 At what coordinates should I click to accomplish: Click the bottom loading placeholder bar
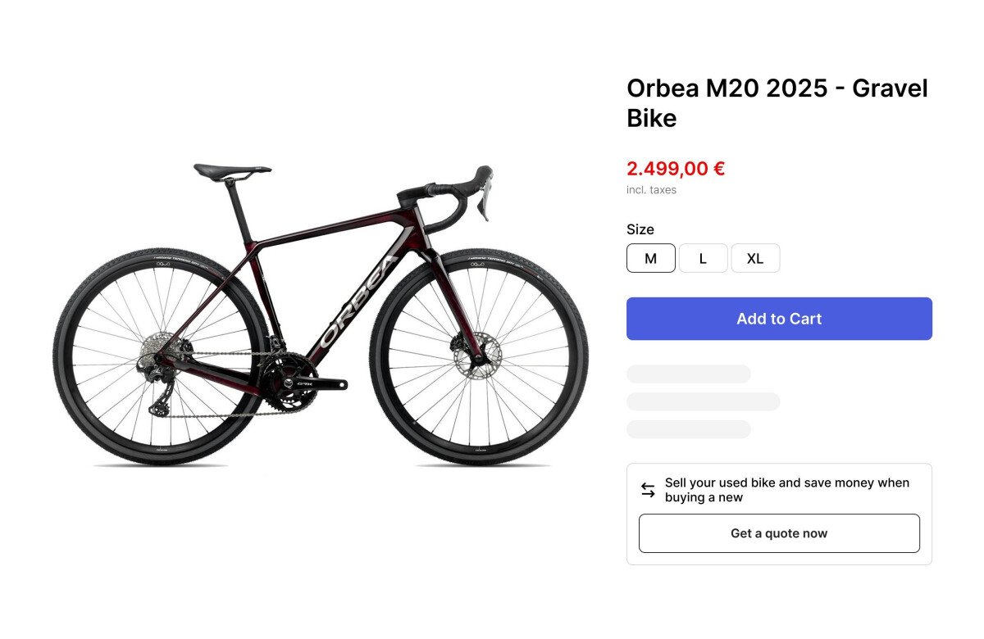[688, 429]
